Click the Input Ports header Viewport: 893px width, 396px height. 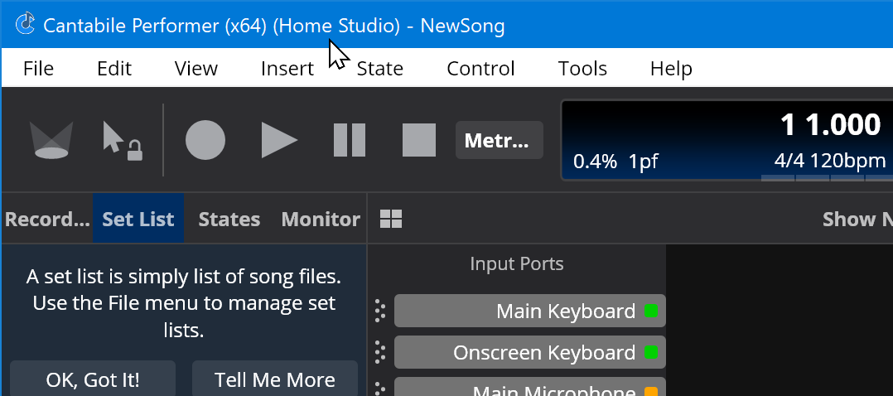517,263
